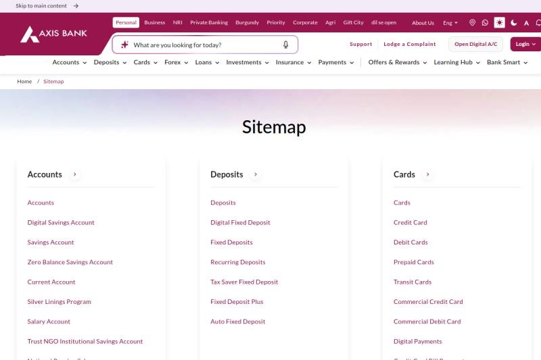The width and height of the screenshot is (541, 360).
Task: Select the Gift City tab
Action: (x=353, y=22)
